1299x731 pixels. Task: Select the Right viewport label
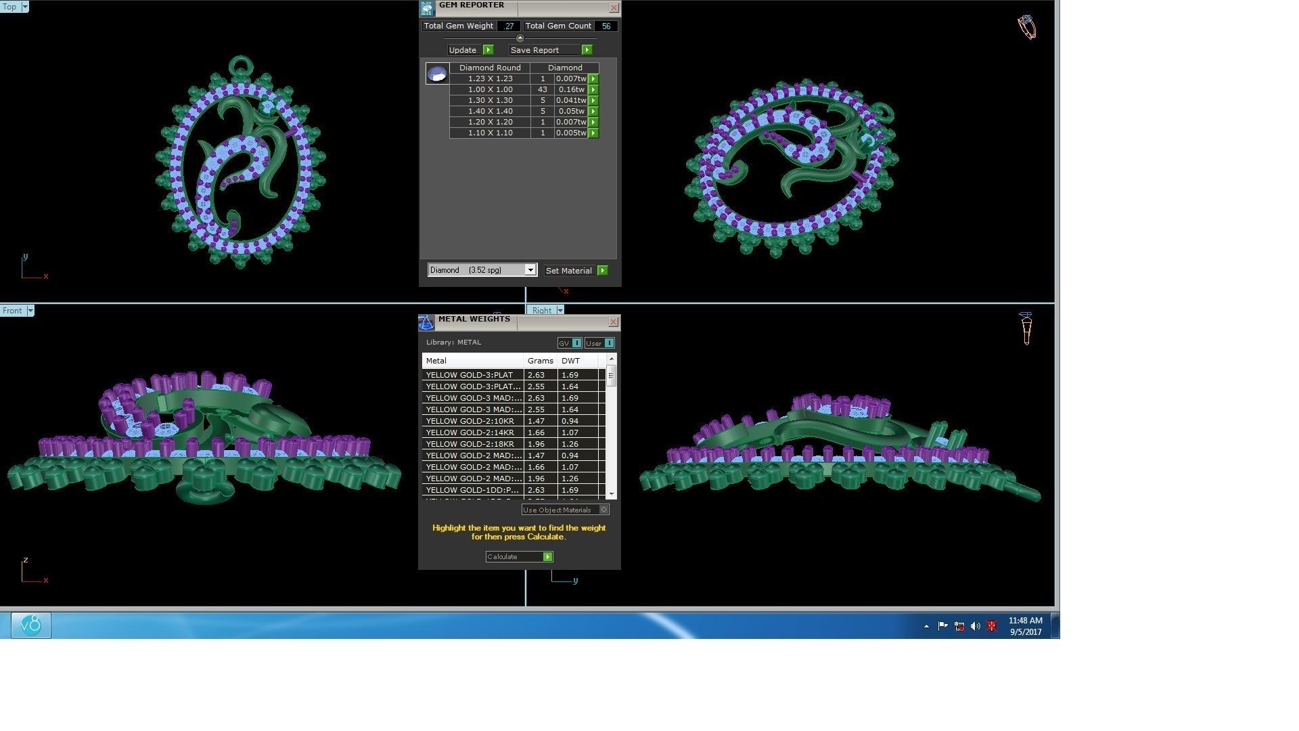542,311
